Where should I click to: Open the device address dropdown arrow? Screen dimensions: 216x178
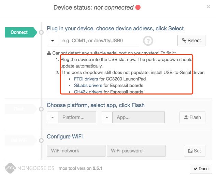53,41
